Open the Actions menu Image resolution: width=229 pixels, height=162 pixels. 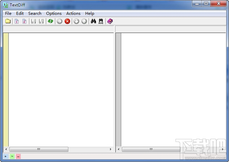[x=73, y=13]
